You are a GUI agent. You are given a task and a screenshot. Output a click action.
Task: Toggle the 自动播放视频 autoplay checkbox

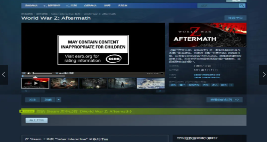[x=57, y=73]
